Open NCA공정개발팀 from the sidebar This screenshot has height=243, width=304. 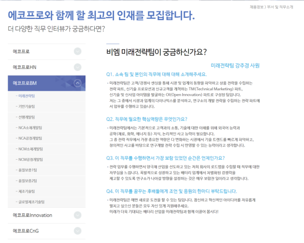click(30, 138)
